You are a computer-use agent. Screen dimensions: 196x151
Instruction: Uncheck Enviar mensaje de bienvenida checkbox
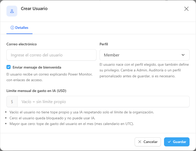pos(9,67)
